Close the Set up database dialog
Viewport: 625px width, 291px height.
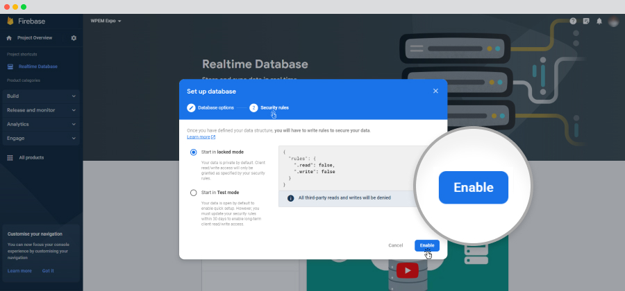pos(435,91)
